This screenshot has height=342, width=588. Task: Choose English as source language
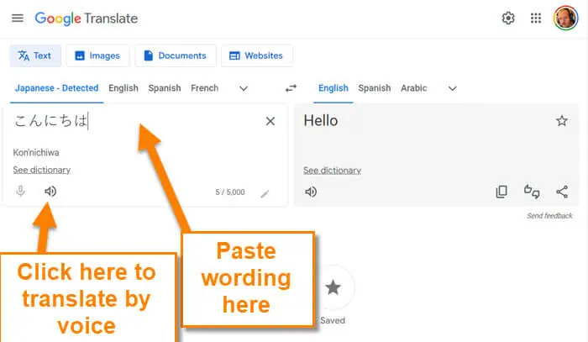pos(123,88)
